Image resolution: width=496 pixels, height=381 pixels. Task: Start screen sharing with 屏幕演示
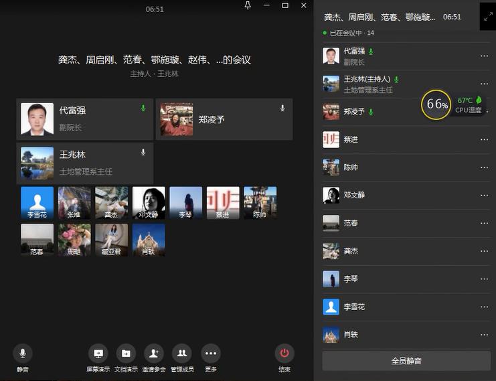[x=98, y=354]
